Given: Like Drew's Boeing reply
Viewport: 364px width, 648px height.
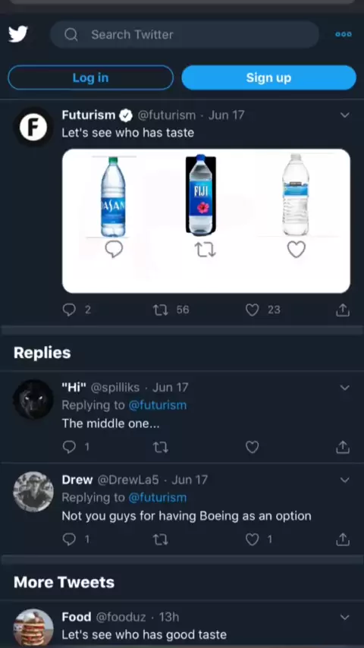Looking at the screenshot, I should coord(252,539).
